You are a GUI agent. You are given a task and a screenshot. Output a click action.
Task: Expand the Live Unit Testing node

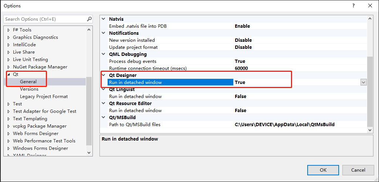click(x=9, y=60)
